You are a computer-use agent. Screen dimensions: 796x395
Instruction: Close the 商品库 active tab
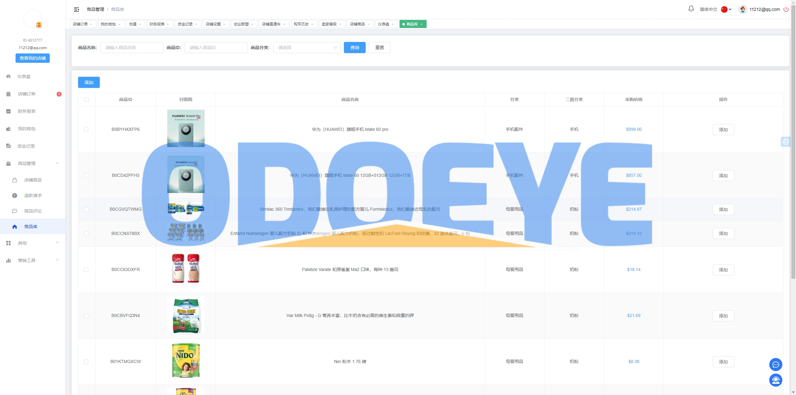pos(421,24)
